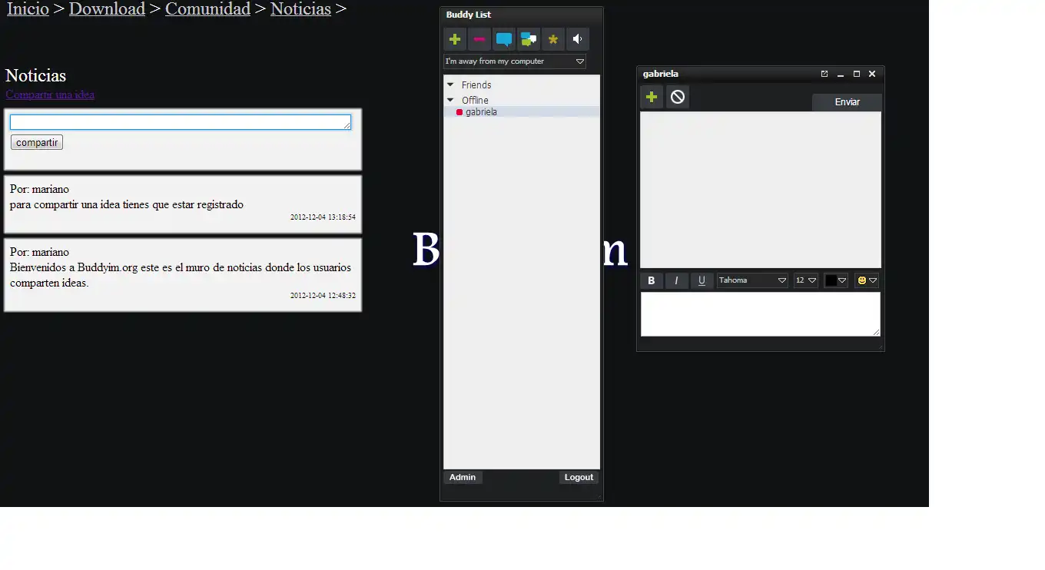Click the pink minus remove buddy icon

(x=479, y=39)
